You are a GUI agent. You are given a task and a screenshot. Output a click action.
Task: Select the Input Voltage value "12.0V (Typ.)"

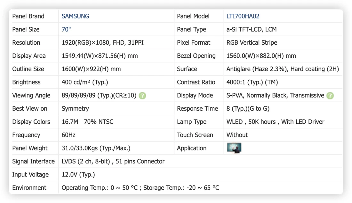click(78, 174)
